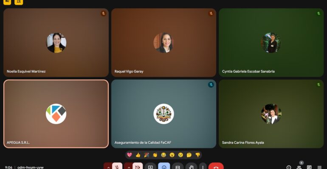Click the participant count badge
Viewport: 327px width, 169px height.
pyautogui.click(x=302, y=163)
